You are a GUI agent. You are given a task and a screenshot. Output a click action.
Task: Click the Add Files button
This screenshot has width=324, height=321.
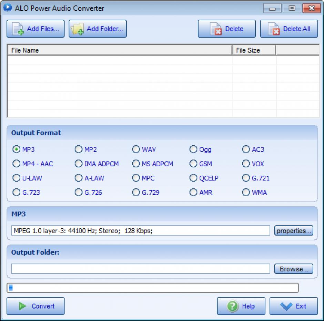36,29
